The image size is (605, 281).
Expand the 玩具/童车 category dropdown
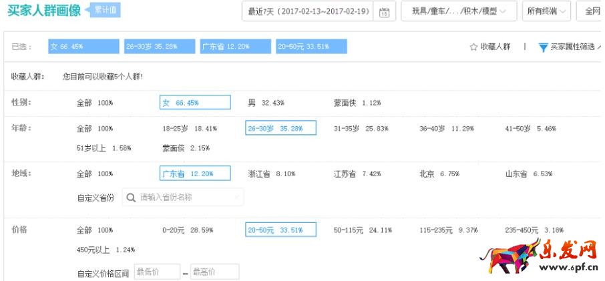(458, 11)
